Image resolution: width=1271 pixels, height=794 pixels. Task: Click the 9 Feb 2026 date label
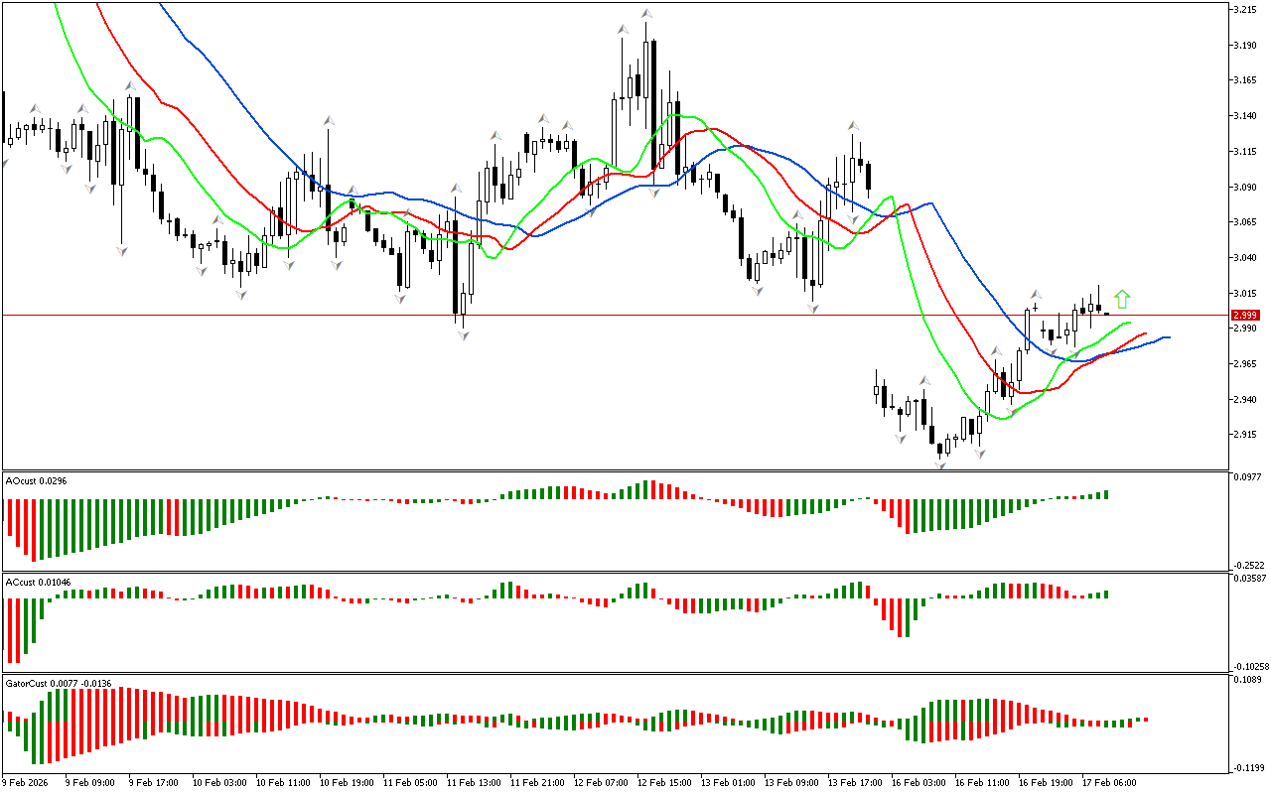[28, 782]
